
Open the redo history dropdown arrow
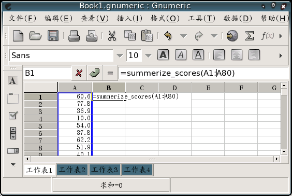214,36
